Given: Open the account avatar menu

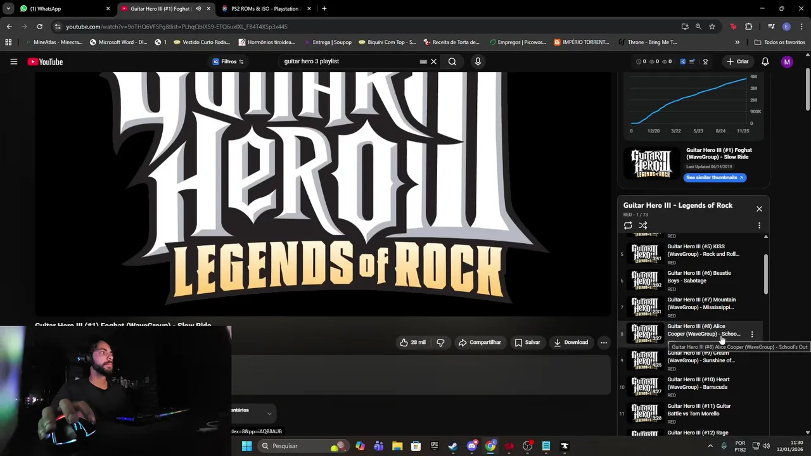Looking at the screenshot, I should point(787,61).
